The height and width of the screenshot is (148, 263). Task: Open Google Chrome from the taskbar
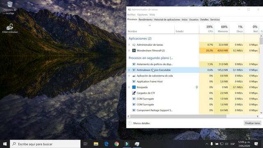point(117,144)
